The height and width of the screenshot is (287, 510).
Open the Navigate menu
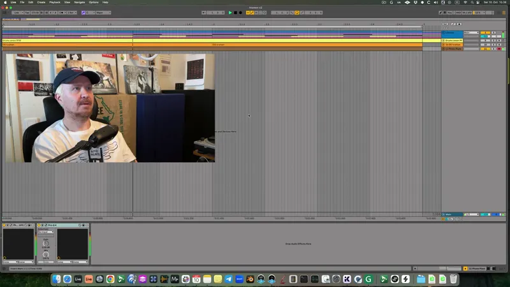79,3
